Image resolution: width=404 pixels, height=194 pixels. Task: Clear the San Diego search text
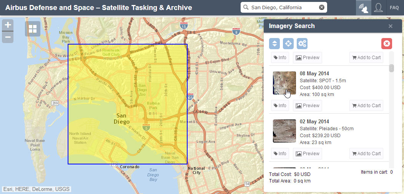point(322,7)
